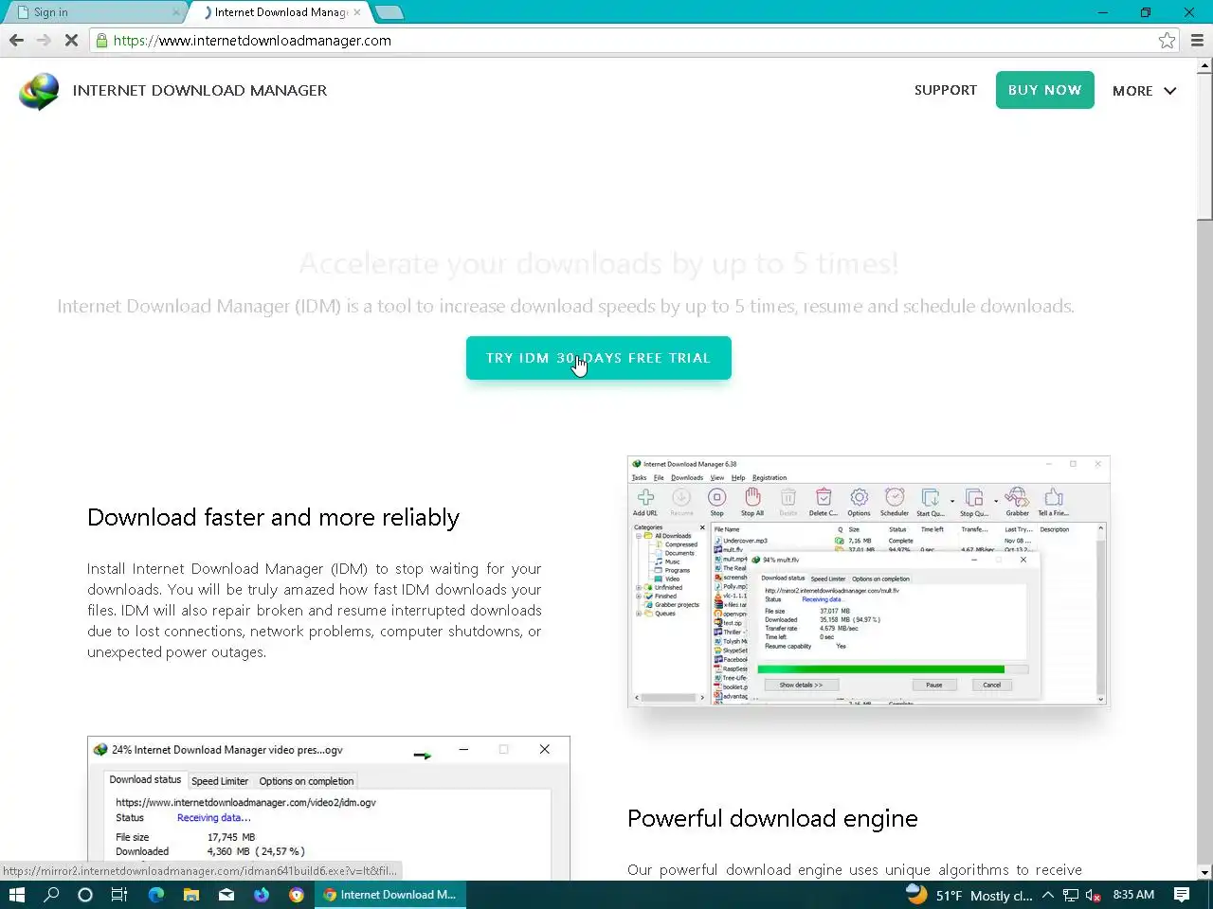Open the Mail app from the taskbar
The width and height of the screenshot is (1213, 909).
click(x=226, y=895)
